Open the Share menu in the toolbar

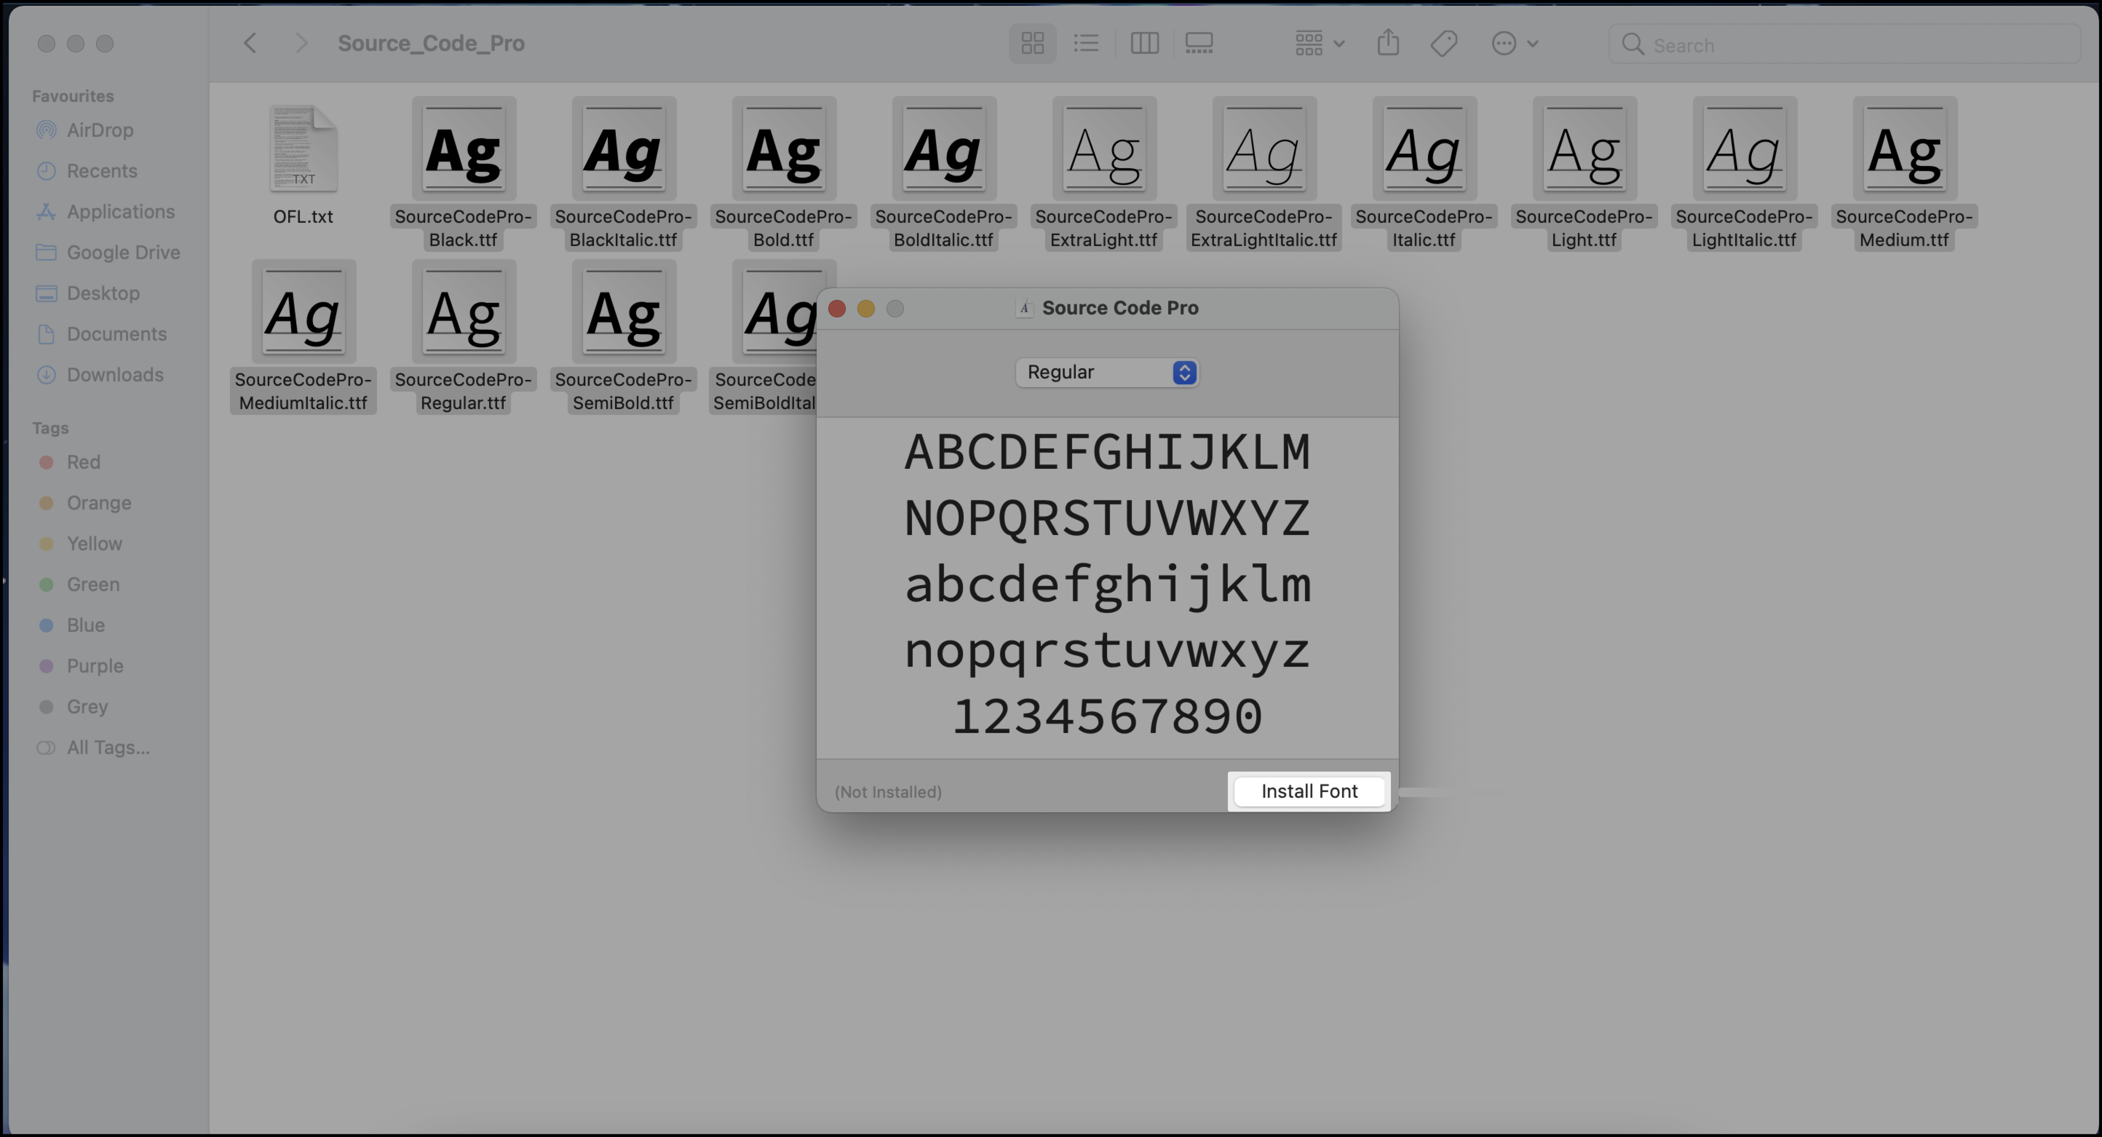pos(1389,43)
